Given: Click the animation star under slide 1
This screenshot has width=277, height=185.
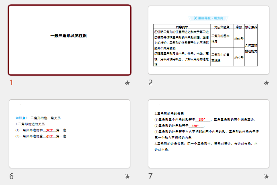Looking at the screenshot, I should click(127, 83).
